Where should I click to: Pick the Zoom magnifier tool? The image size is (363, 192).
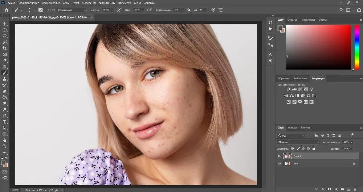tap(5, 146)
